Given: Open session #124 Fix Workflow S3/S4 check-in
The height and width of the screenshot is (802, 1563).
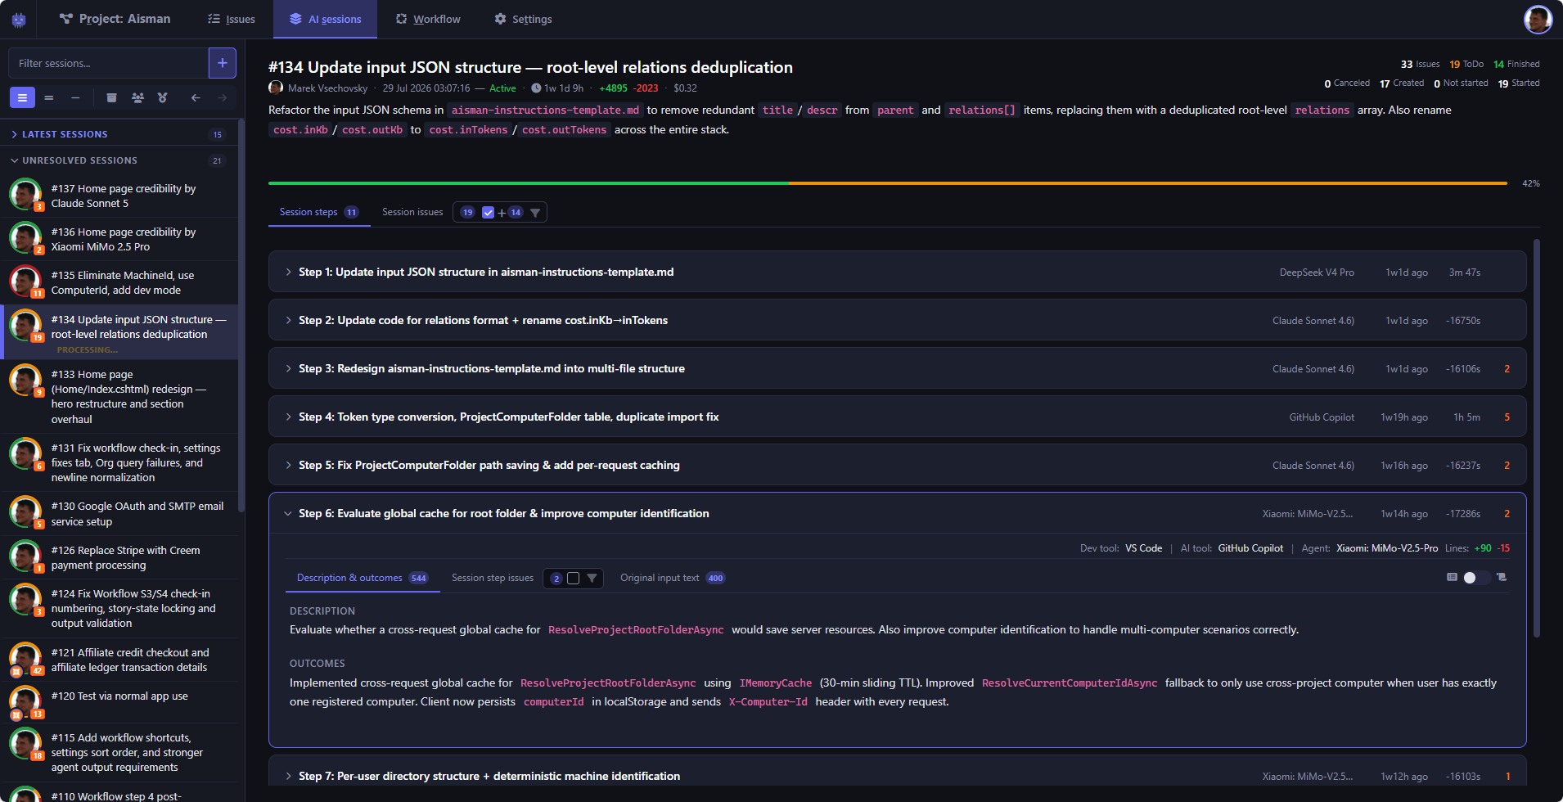Looking at the screenshot, I should pyautogui.click(x=121, y=608).
